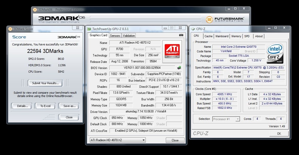Click the CPU Score value 5842
Screen dimensions: 299x155
click(61, 72)
